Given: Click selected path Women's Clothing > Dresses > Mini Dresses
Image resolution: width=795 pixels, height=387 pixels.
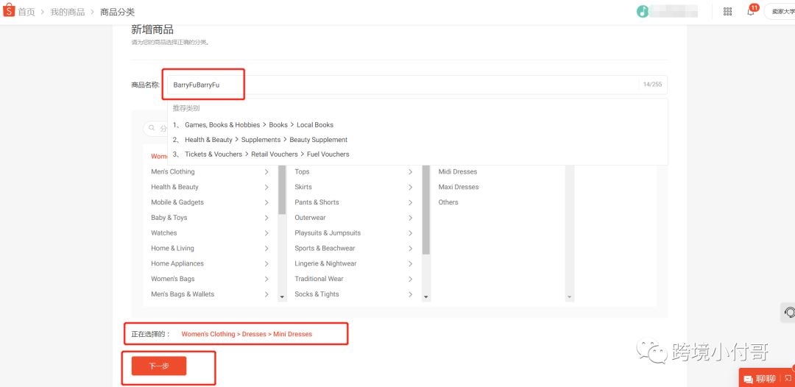Looking at the screenshot, I should click(247, 334).
